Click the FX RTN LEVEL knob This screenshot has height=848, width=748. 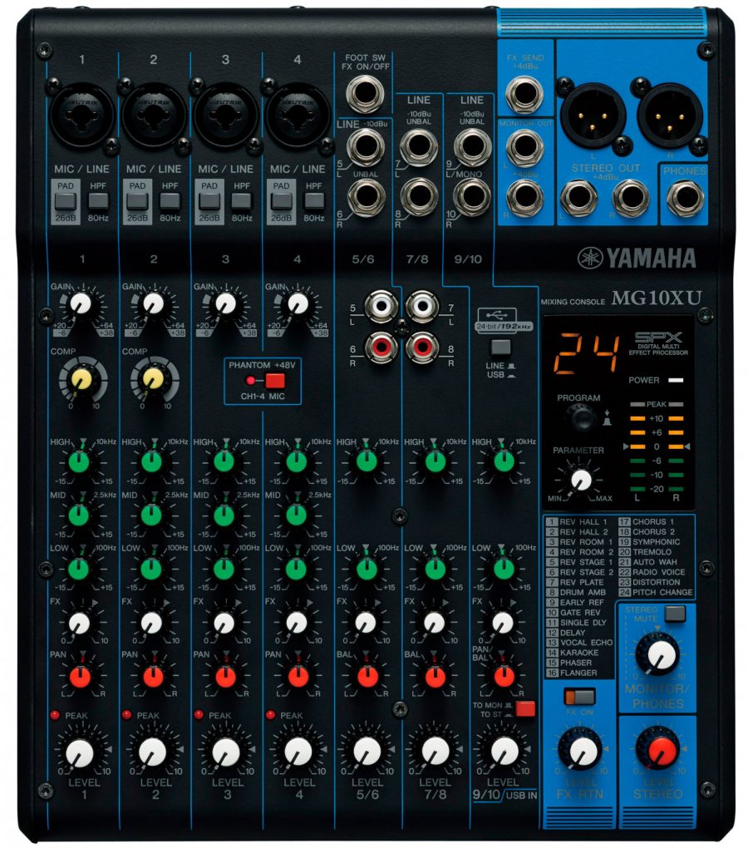click(583, 750)
